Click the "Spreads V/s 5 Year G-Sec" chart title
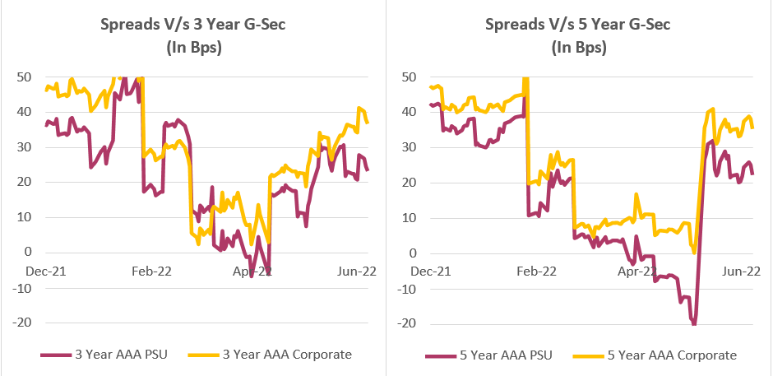 tap(577, 25)
